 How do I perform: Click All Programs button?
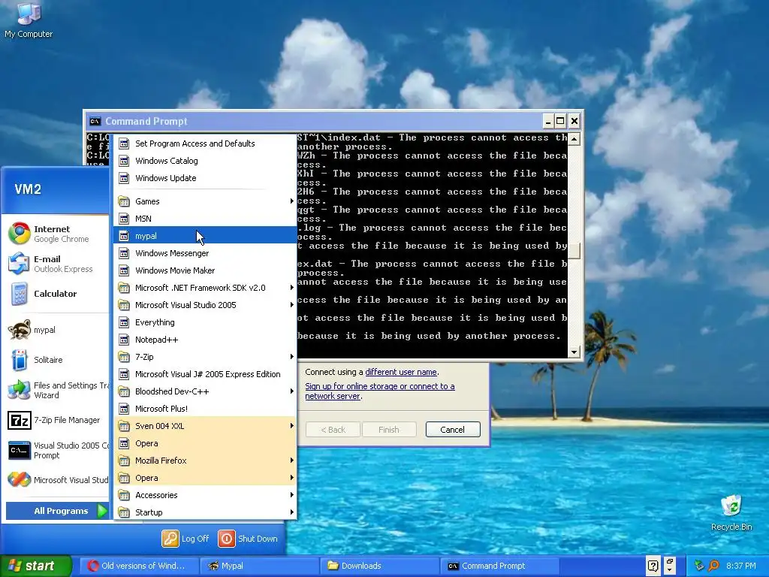pyautogui.click(x=57, y=511)
